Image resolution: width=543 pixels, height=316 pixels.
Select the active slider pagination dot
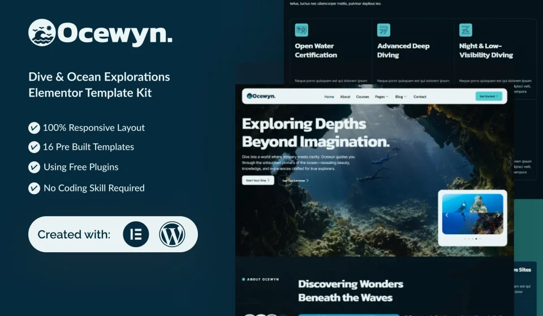[x=476, y=239]
